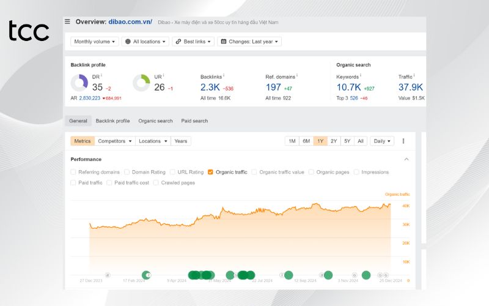Screen dimensions: 489x306
Task: Set chart range to 1M
Action: tap(292, 141)
